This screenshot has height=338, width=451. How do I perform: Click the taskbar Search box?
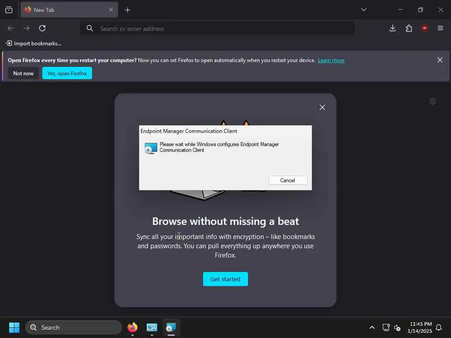74,327
